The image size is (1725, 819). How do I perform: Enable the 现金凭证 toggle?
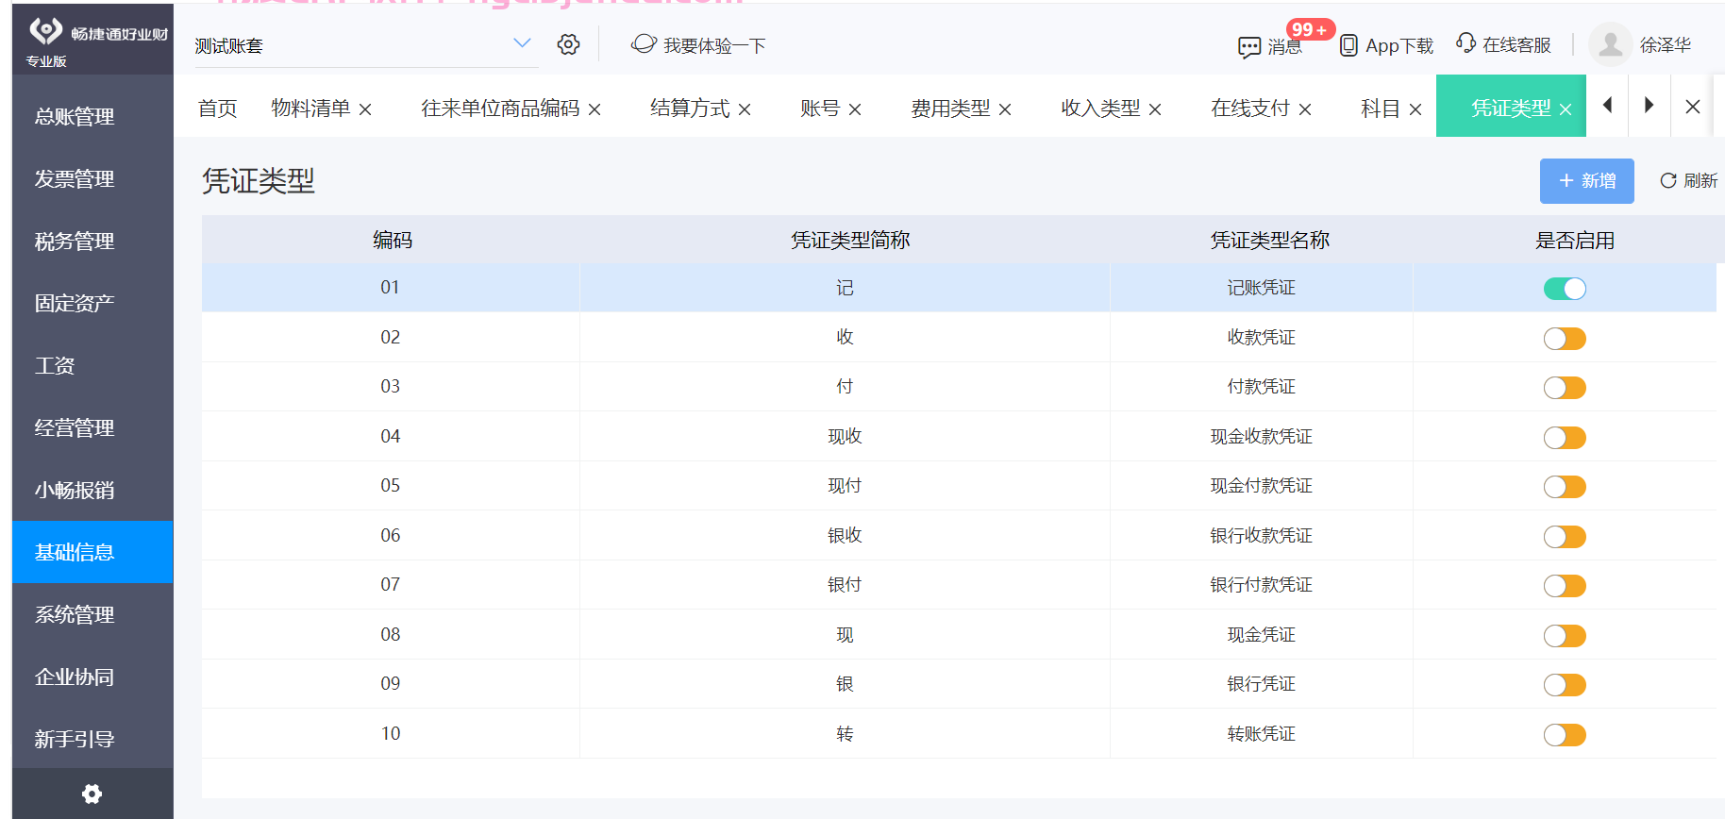(1565, 636)
